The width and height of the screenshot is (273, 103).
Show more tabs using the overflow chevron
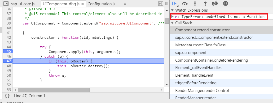125,4
